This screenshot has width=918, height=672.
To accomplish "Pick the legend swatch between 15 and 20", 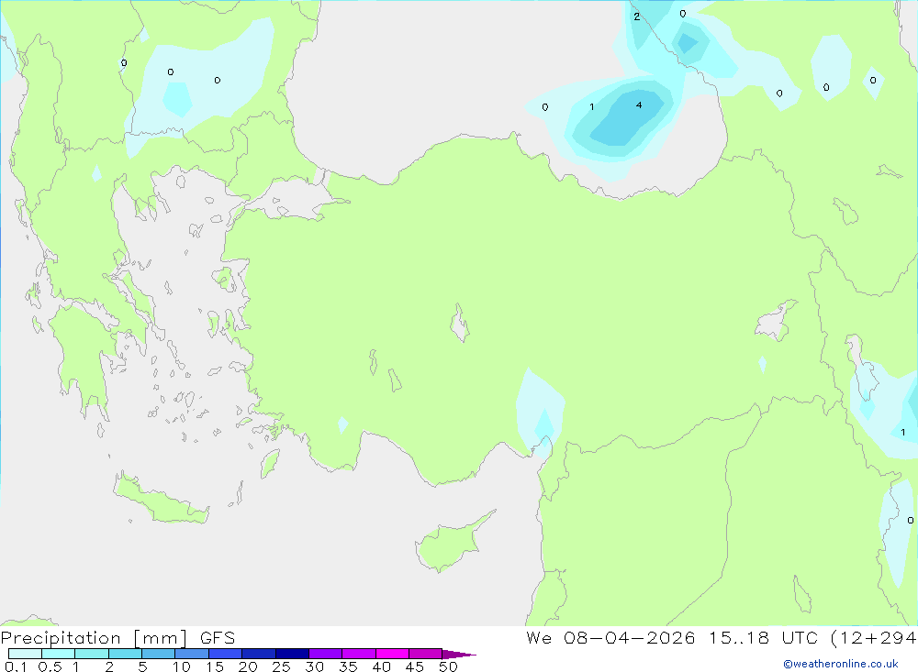I will click(226, 654).
